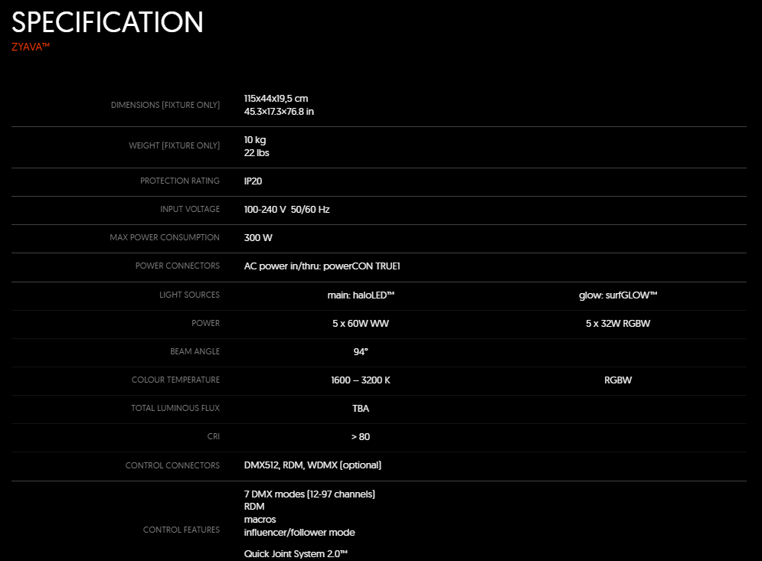Select the IP20 rating value

[x=253, y=181]
